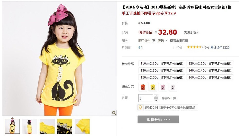The height and width of the screenshot is (136, 239).
Task: Click the quantity input field
Action: (x=145, y=98)
